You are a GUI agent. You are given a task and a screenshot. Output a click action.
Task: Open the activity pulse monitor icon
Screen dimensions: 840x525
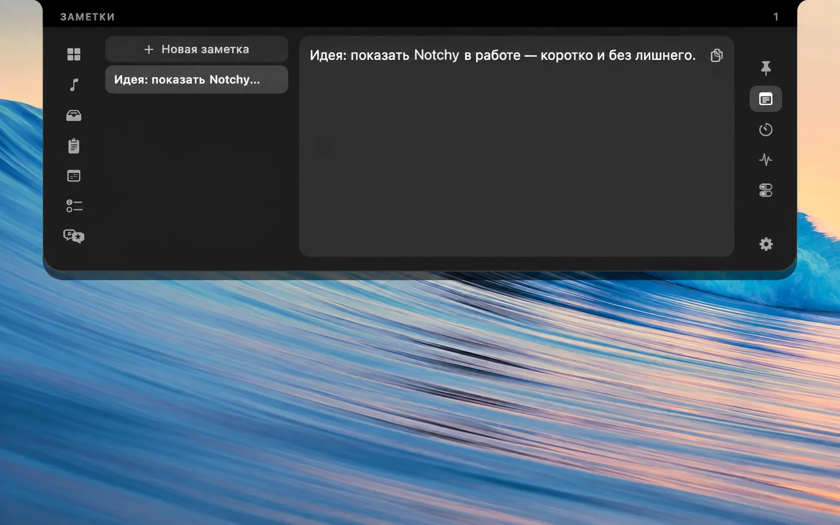pyautogui.click(x=766, y=160)
